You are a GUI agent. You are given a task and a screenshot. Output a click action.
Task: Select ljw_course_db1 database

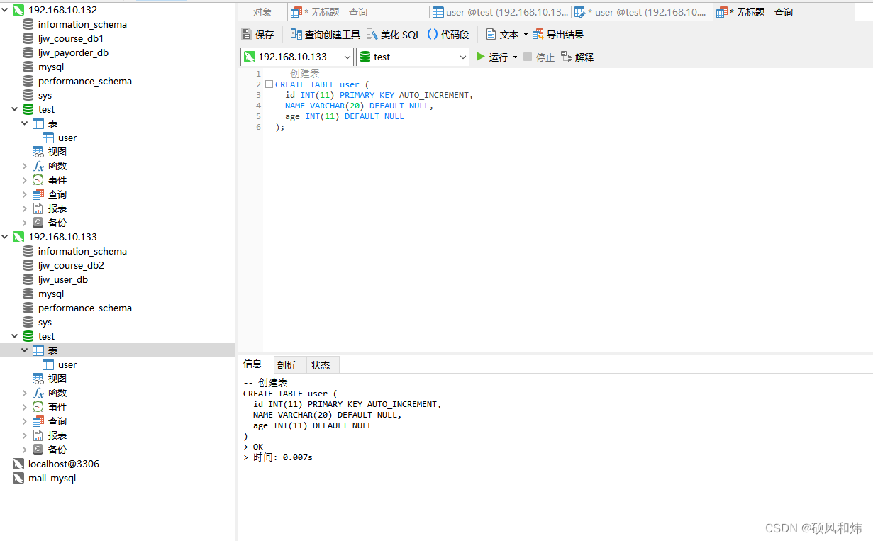[71, 38]
